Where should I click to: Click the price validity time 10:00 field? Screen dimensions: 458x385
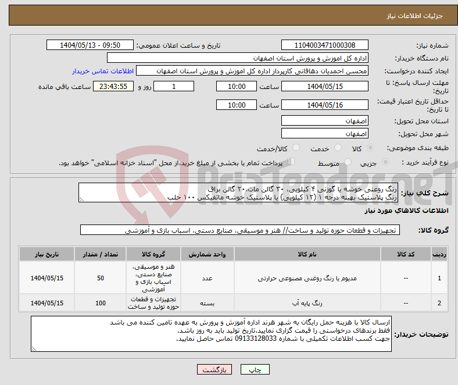[237, 105]
